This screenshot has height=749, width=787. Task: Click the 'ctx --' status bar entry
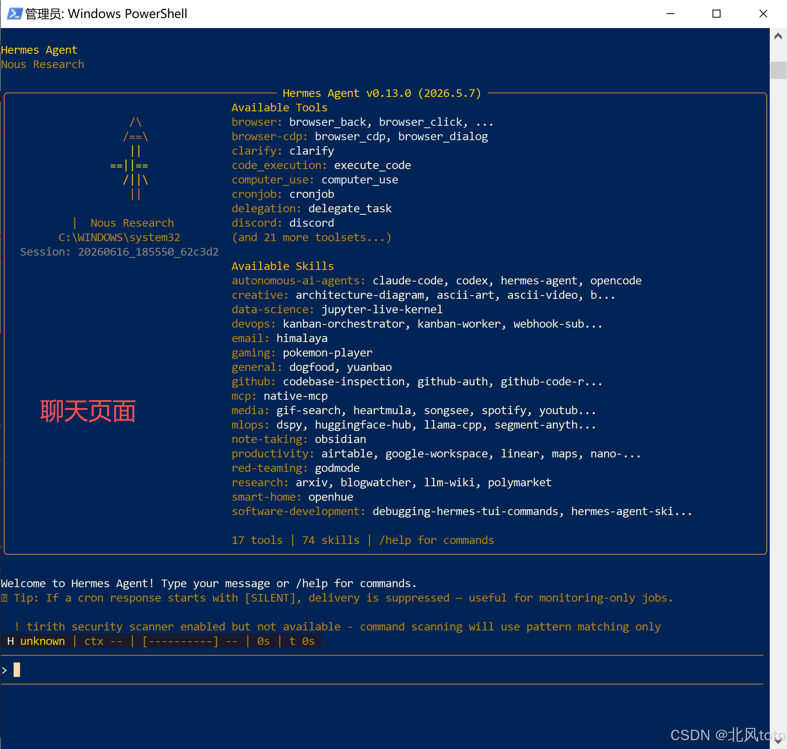point(103,641)
